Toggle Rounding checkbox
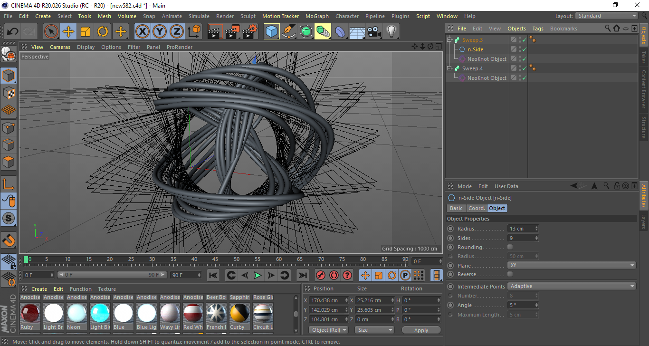 coord(510,247)
